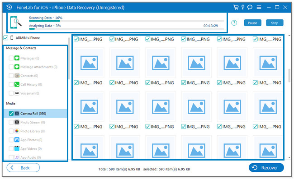Viewport: 294px width, 179px height.
Task: Select App Videos (0) category label
Action: click(31, 149)
